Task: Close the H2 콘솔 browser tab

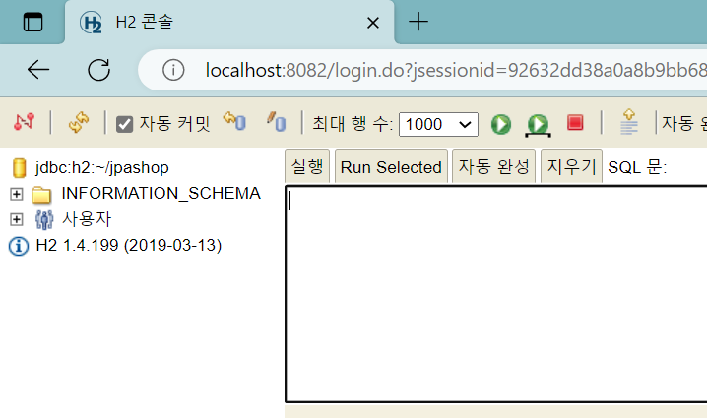Action: click(373, 23)
